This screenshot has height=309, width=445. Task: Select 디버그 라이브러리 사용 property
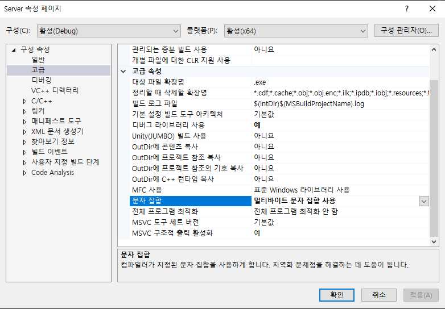coord(191,125)
